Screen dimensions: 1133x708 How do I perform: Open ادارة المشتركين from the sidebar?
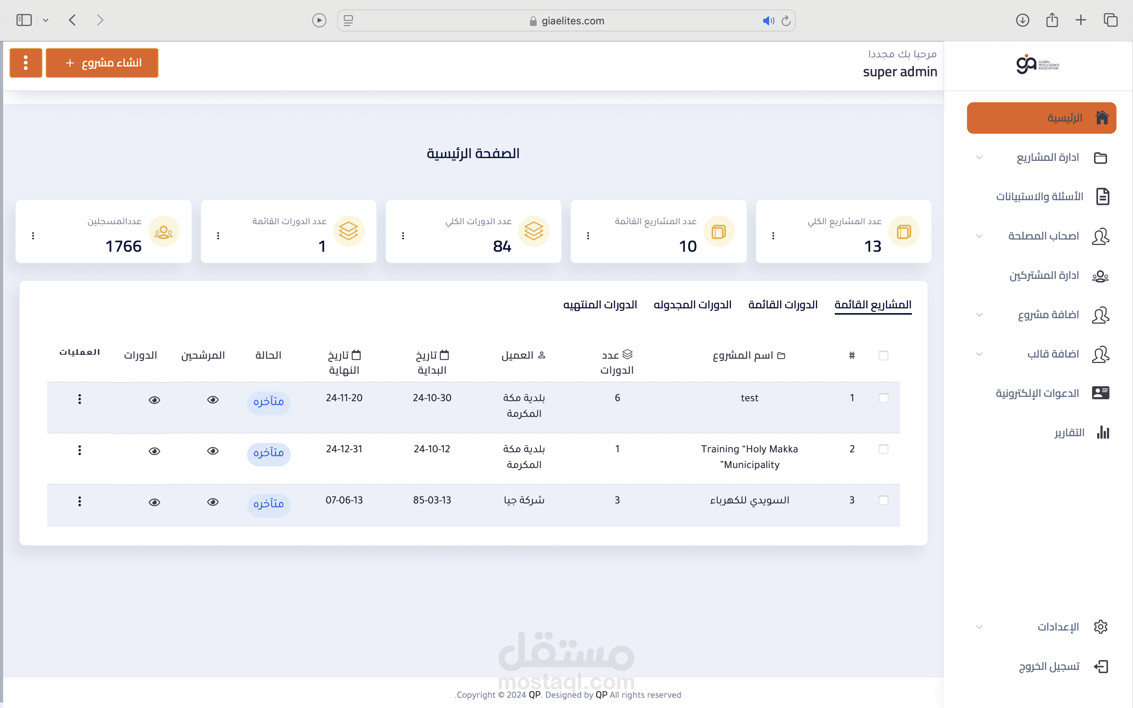pos(1045,275)
